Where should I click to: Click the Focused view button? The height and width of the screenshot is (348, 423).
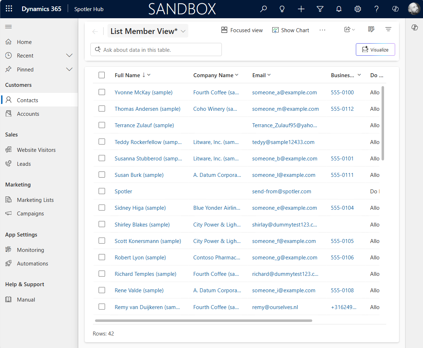(242, 30)
